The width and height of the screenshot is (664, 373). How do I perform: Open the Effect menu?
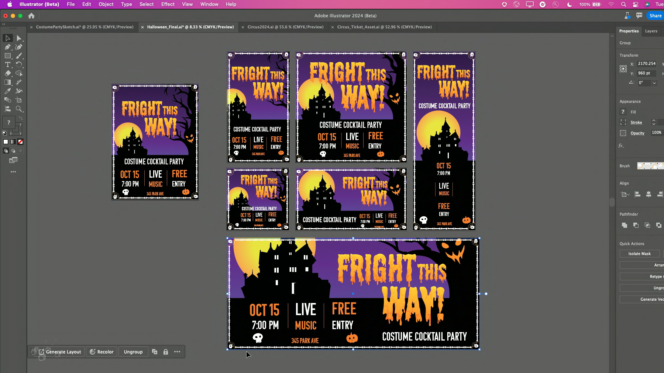pos(168,4)
